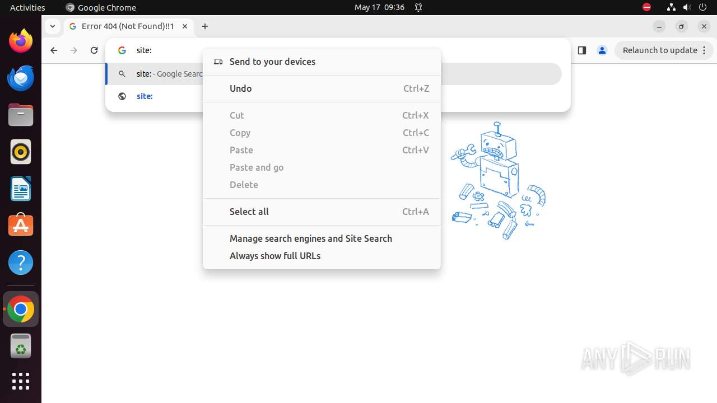Launch Thunderbird mail from the dock
This screenshot has height=403, width=717.
(21, 78)
